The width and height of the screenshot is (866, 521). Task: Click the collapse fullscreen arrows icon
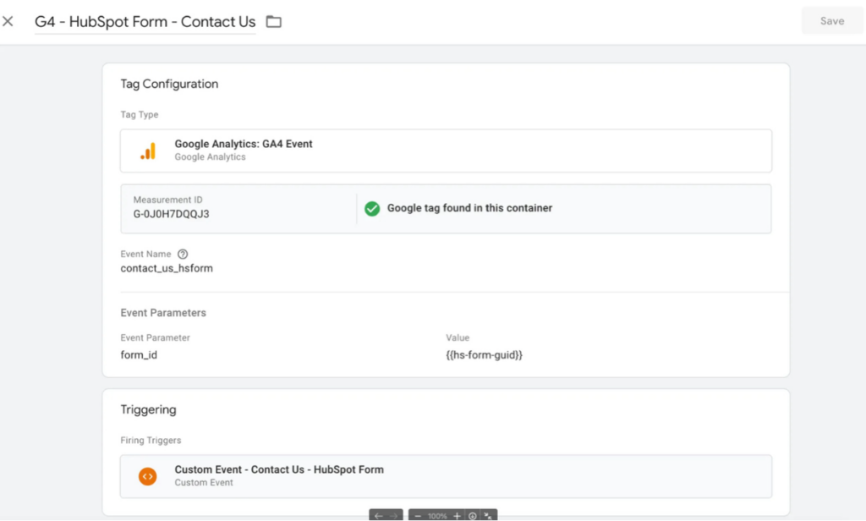pyautogui.click(x=488, y=515)
